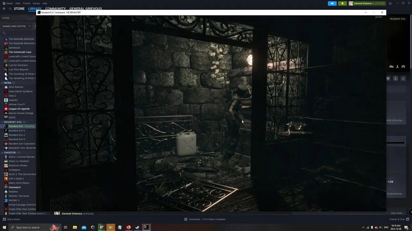Click Add a Game
Image resolution: width=412 pixels, height=231 pixels.
pos(12,219)
